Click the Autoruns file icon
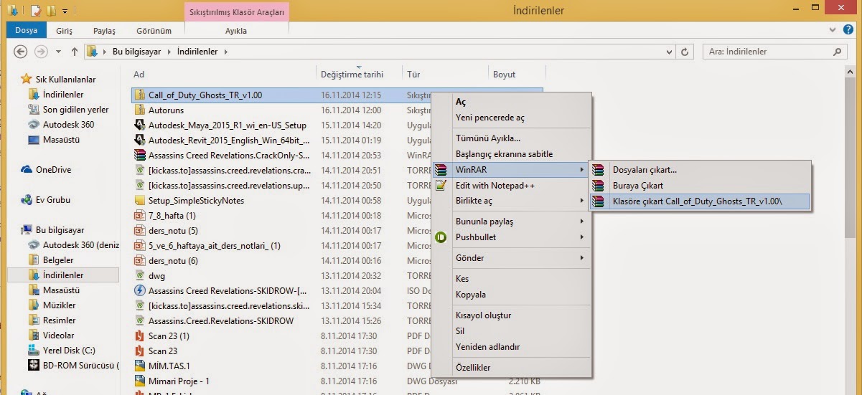 tap(141, 110)
